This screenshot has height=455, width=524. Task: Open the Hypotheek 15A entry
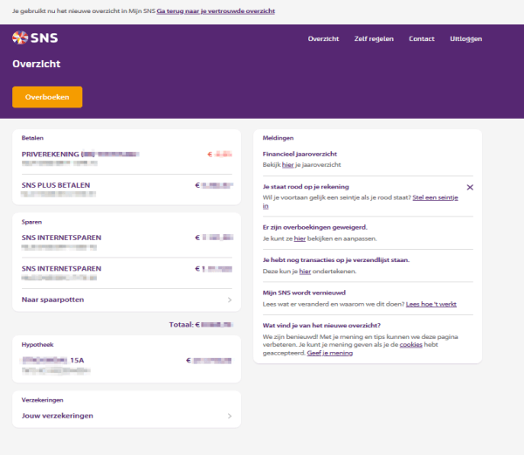pyautogui.click(x=127, y=364)
